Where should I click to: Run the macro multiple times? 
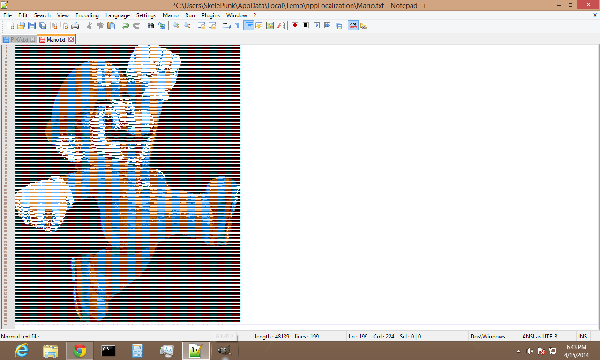tap(327, 25)
